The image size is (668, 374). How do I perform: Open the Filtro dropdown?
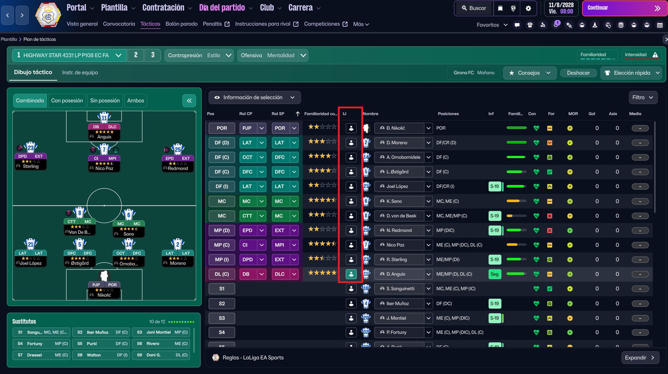point(643,98)
